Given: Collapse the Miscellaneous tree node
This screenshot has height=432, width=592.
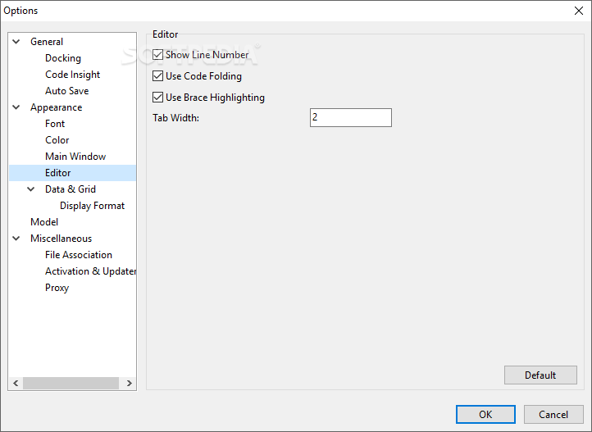Looking at the screenshot, I should click(16, 239).
